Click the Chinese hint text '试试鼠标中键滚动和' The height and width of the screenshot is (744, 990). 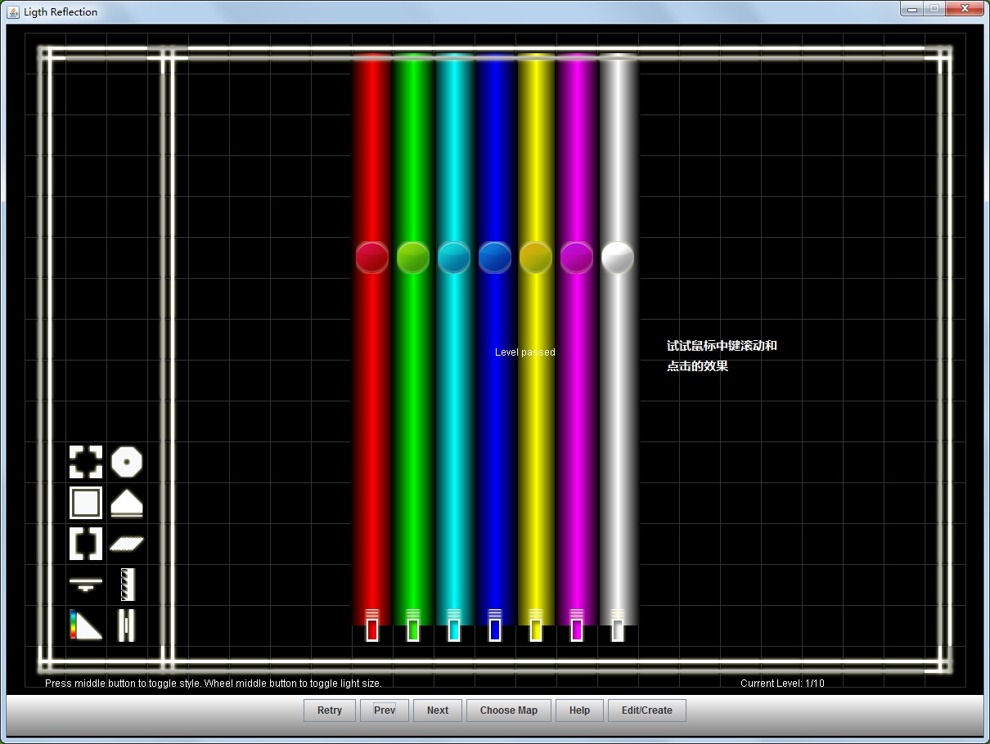tap(722, 346)
